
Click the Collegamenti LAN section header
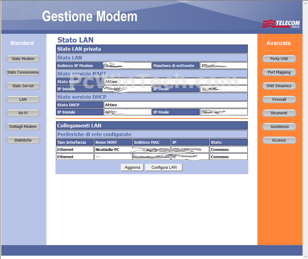click(x=152, y=126)
